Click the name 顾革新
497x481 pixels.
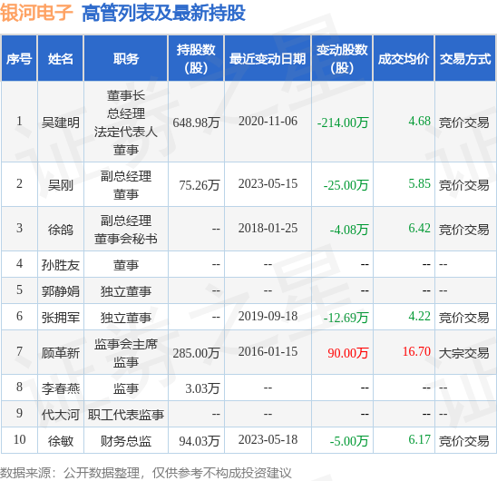pyautogui.click(x=61, y=353)
